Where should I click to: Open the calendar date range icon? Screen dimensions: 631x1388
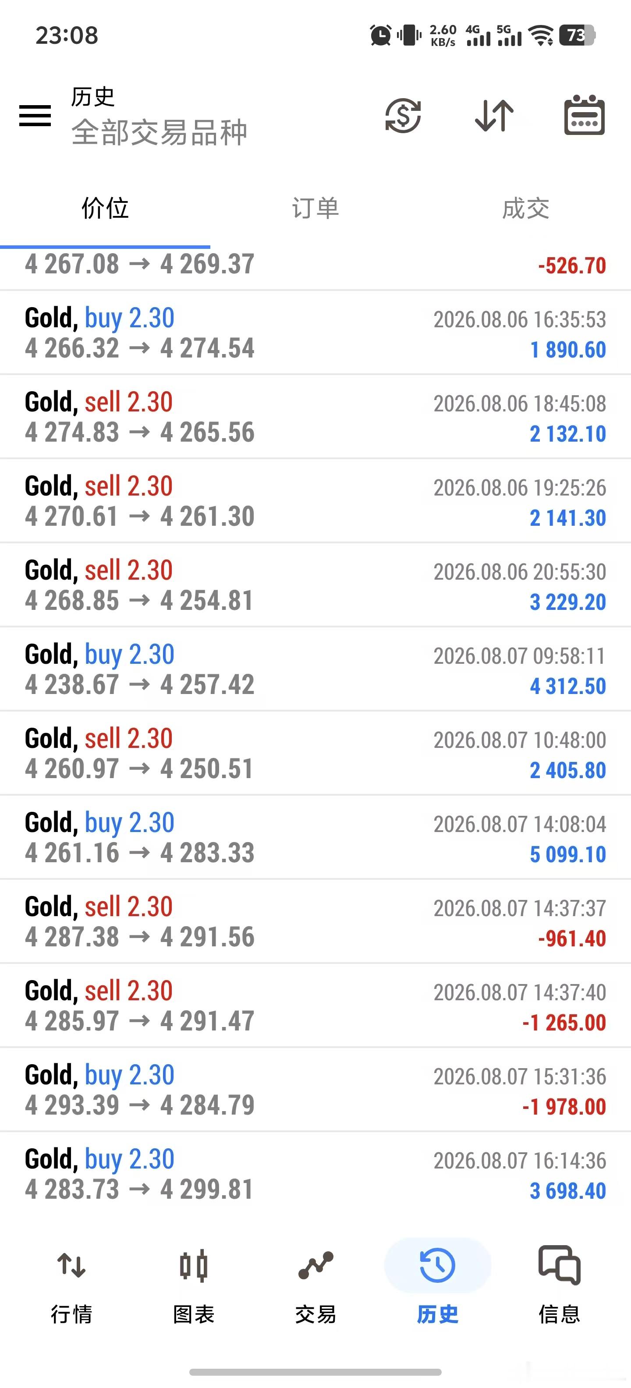click(585, 115)
